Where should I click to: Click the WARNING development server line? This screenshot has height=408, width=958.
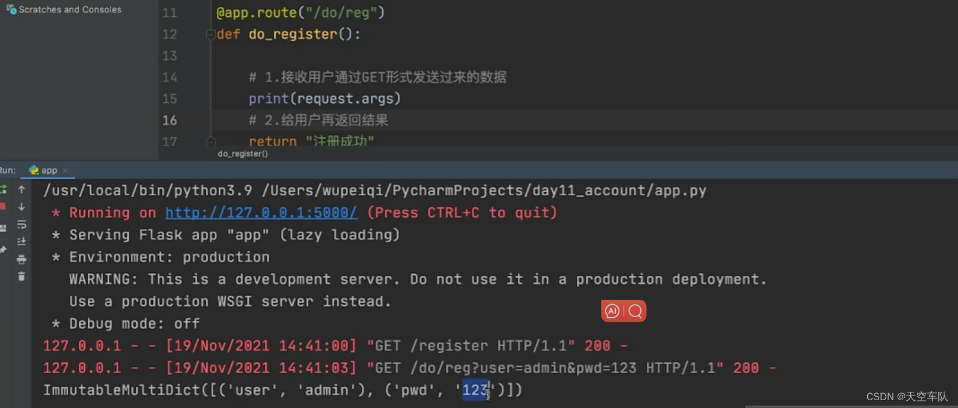click(x=417, y=280)
